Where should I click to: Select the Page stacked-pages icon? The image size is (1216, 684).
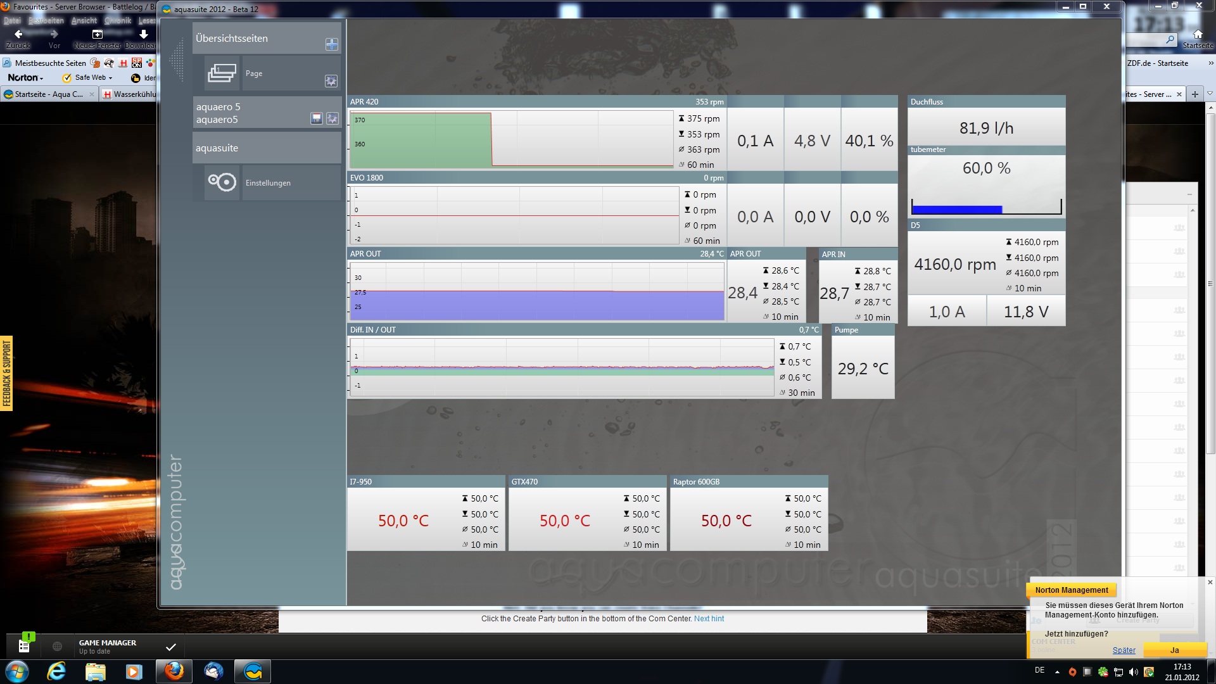222,73
